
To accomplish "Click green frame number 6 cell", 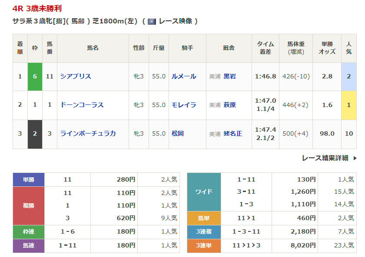I will pos(35,76).
